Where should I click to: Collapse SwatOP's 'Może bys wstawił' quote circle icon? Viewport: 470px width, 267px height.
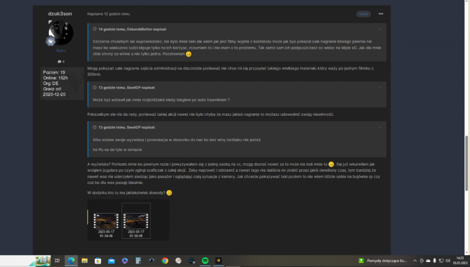[95, 88]
